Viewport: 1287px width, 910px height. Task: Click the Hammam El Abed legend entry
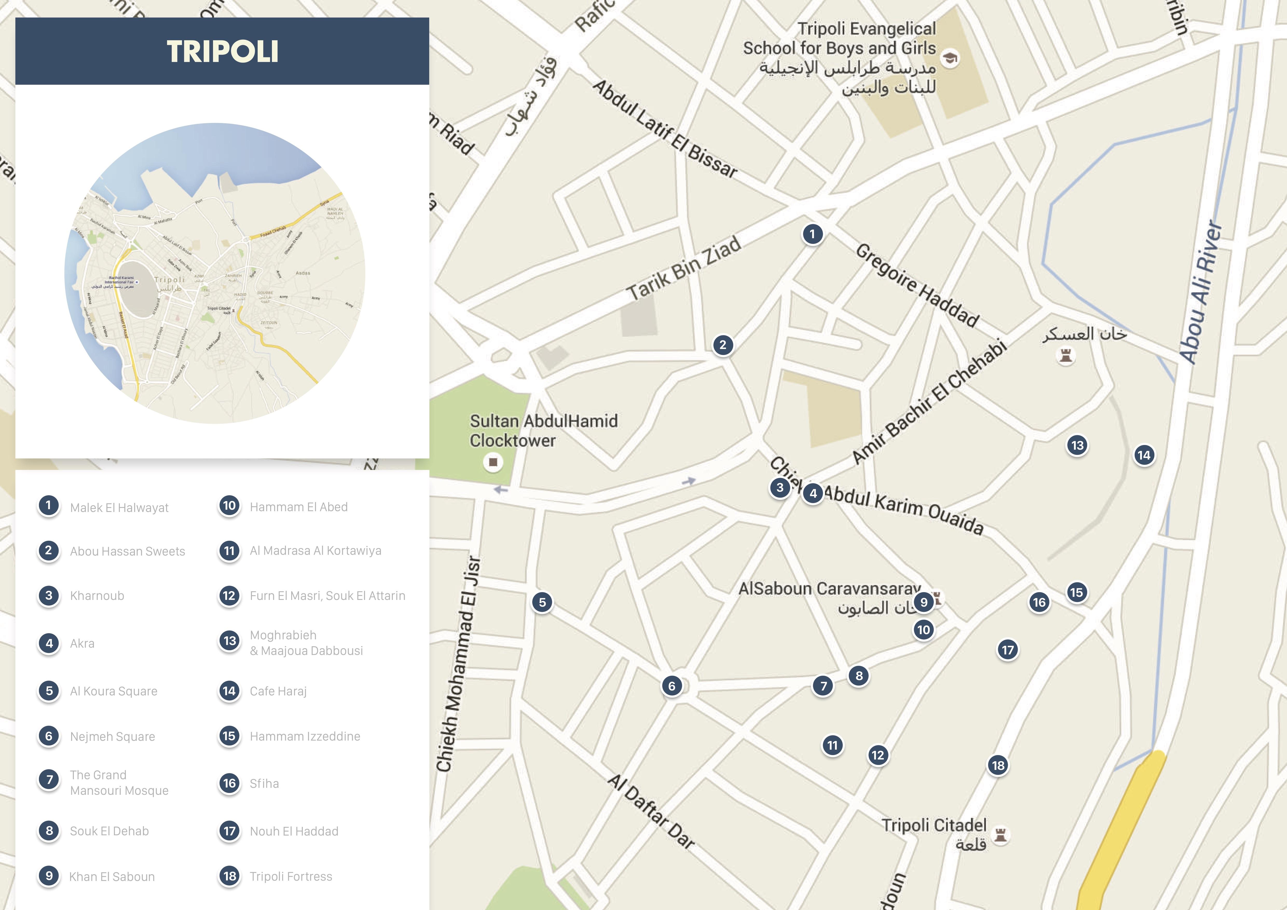299,507
